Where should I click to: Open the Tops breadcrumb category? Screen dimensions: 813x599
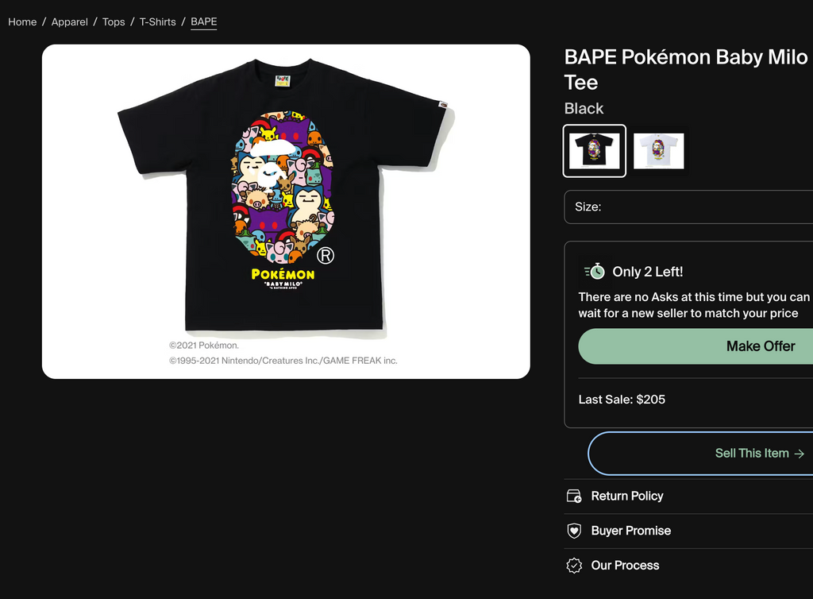point(114,21)
